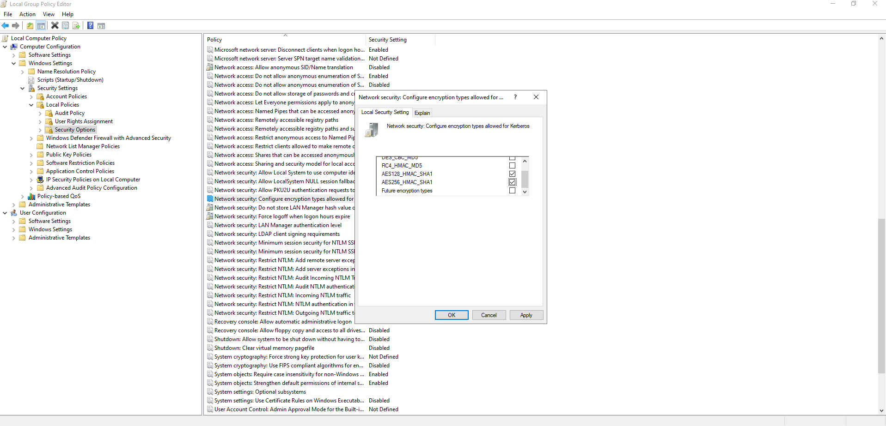Screen dimensions: 886x426
Task: Select User Rights Assignment in the tree
Action: tap(84, 121)
